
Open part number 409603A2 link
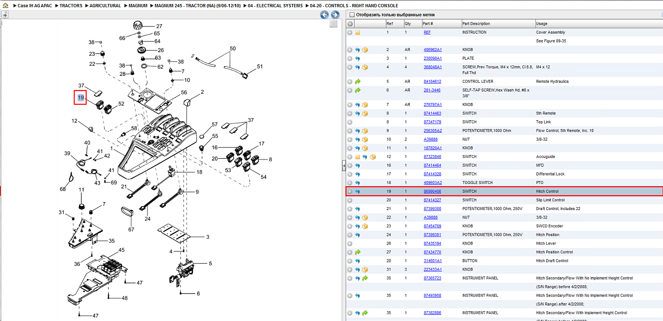[x=433, y=183]
